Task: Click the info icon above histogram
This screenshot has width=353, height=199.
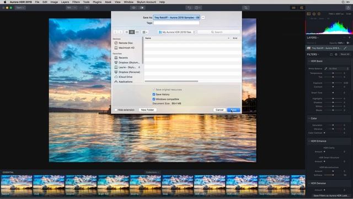Action: (319, 14)
